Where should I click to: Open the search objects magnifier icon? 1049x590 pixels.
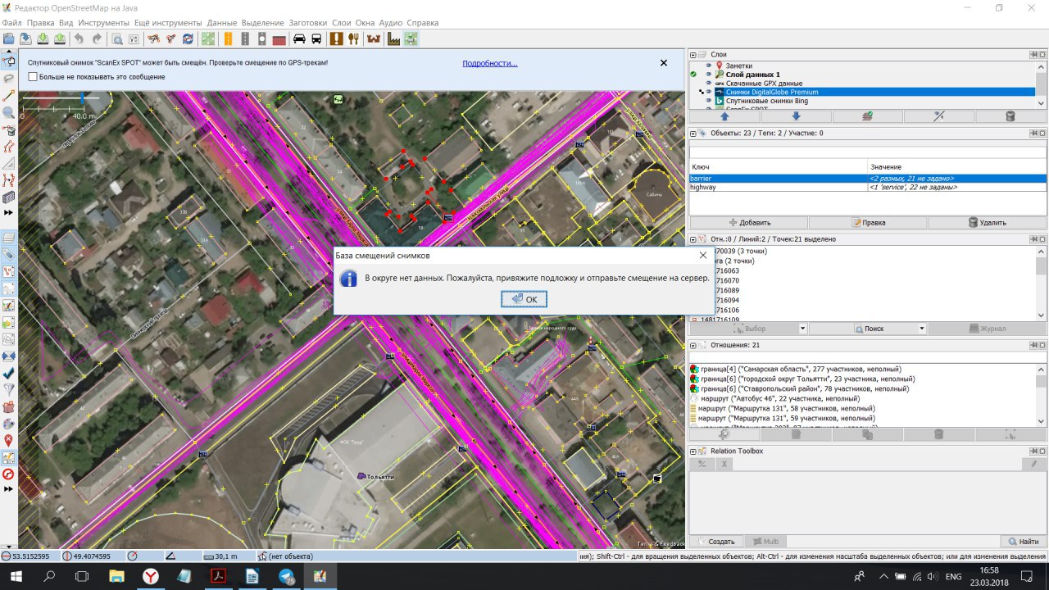(x=117, y=39)
